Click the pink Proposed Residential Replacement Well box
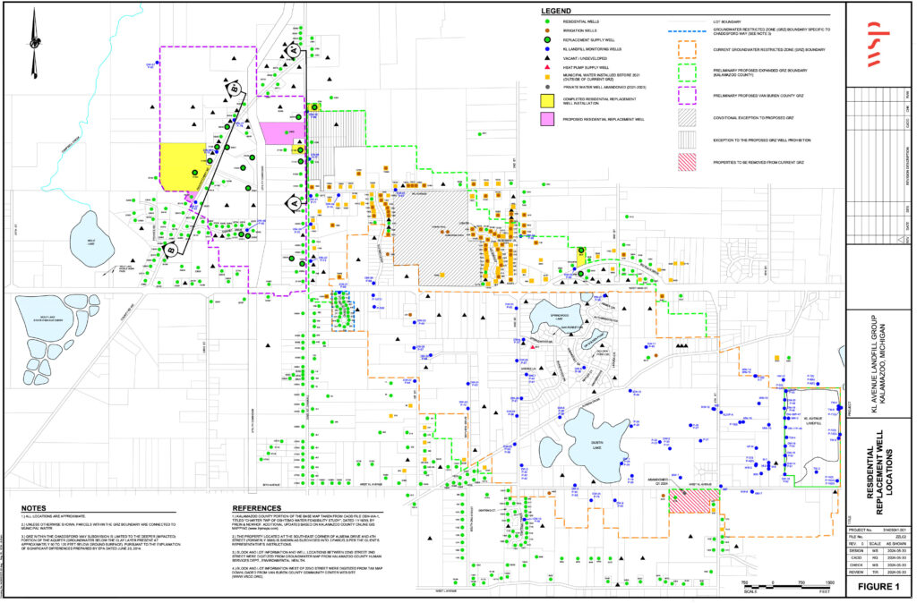 click(x=547, y=119)
